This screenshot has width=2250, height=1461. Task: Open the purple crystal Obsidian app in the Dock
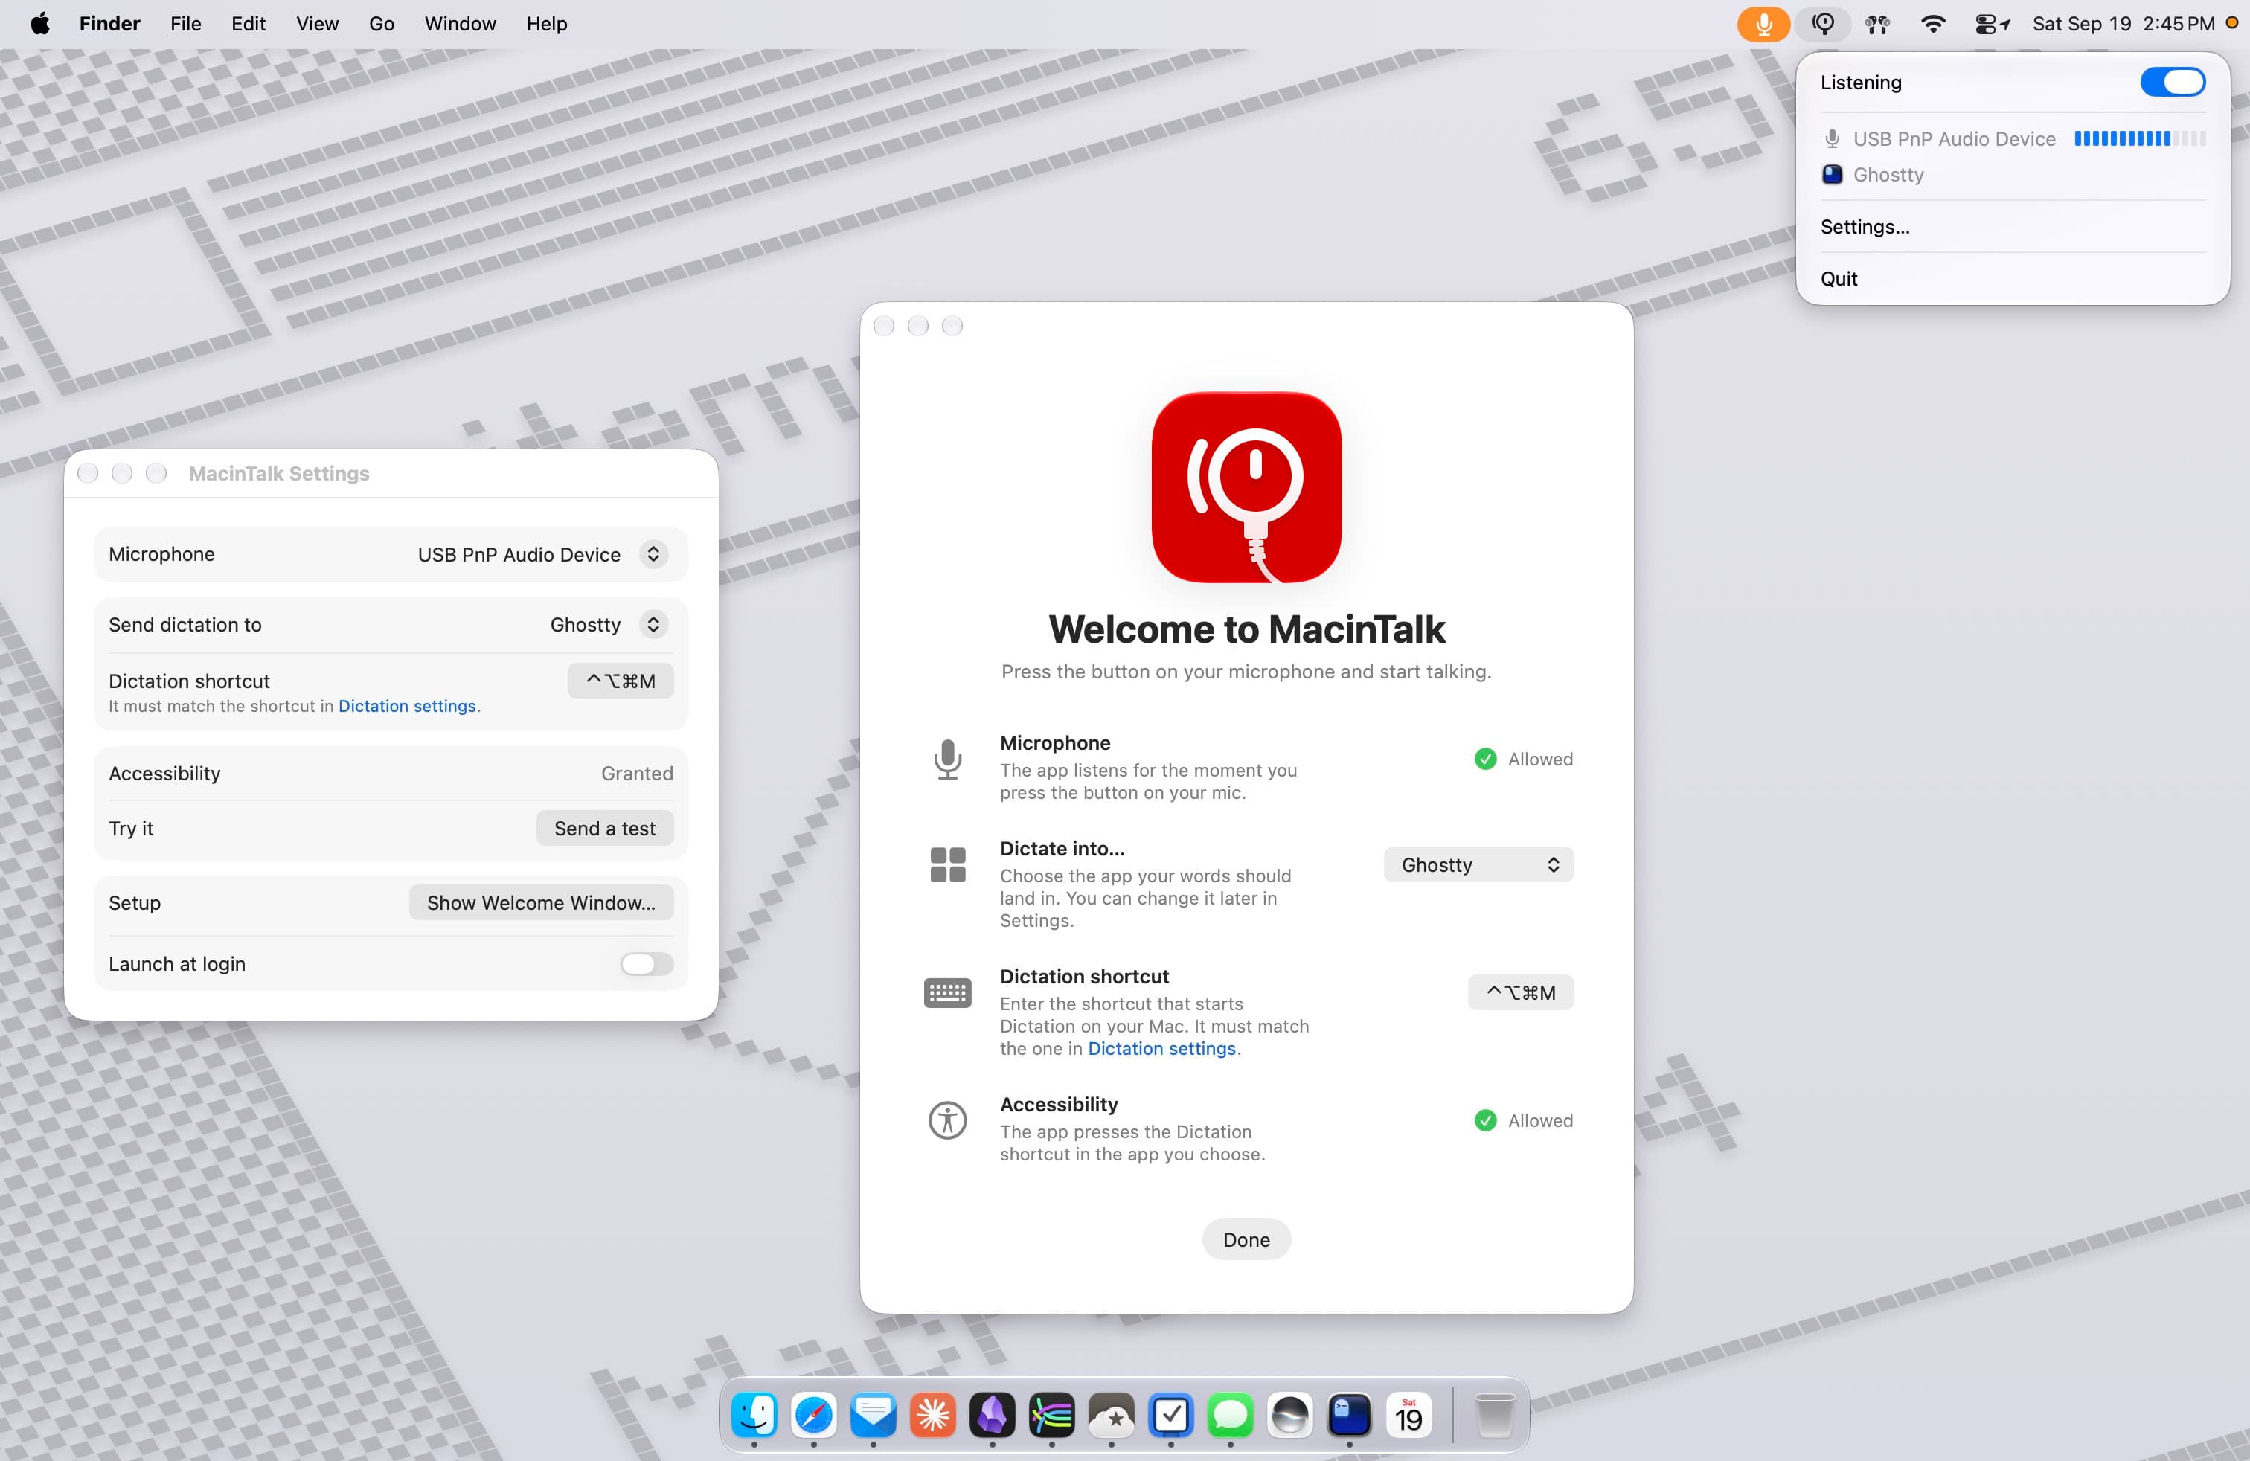(x=992, y=1415)
